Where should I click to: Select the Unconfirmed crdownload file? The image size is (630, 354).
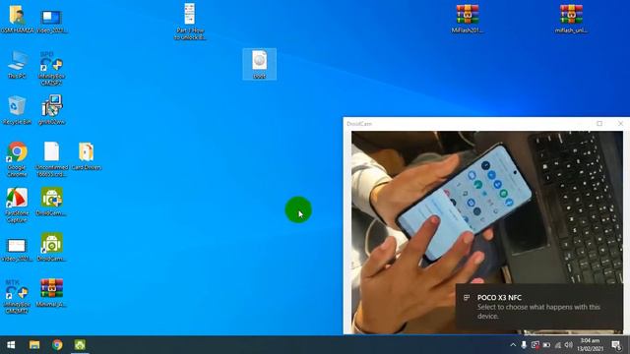point(51,159)
